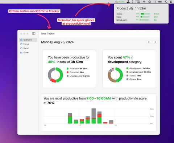Open the Overview section in sidebar
This screenshot has width=174, height=143.
[28, 40]
